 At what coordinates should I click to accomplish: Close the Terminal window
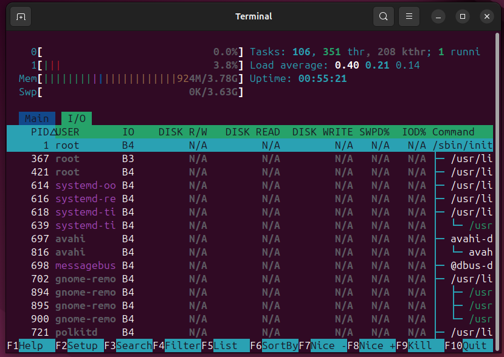coord(487,16)
